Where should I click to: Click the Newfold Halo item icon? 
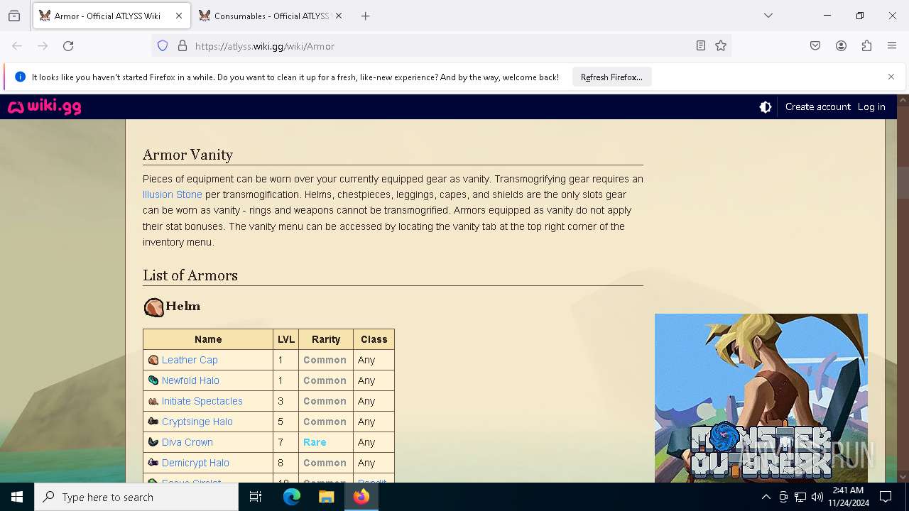[153, 380]
